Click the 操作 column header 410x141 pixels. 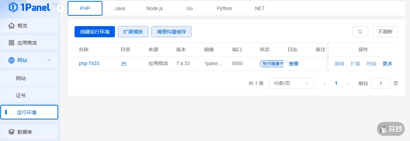[x=363, y=49]
